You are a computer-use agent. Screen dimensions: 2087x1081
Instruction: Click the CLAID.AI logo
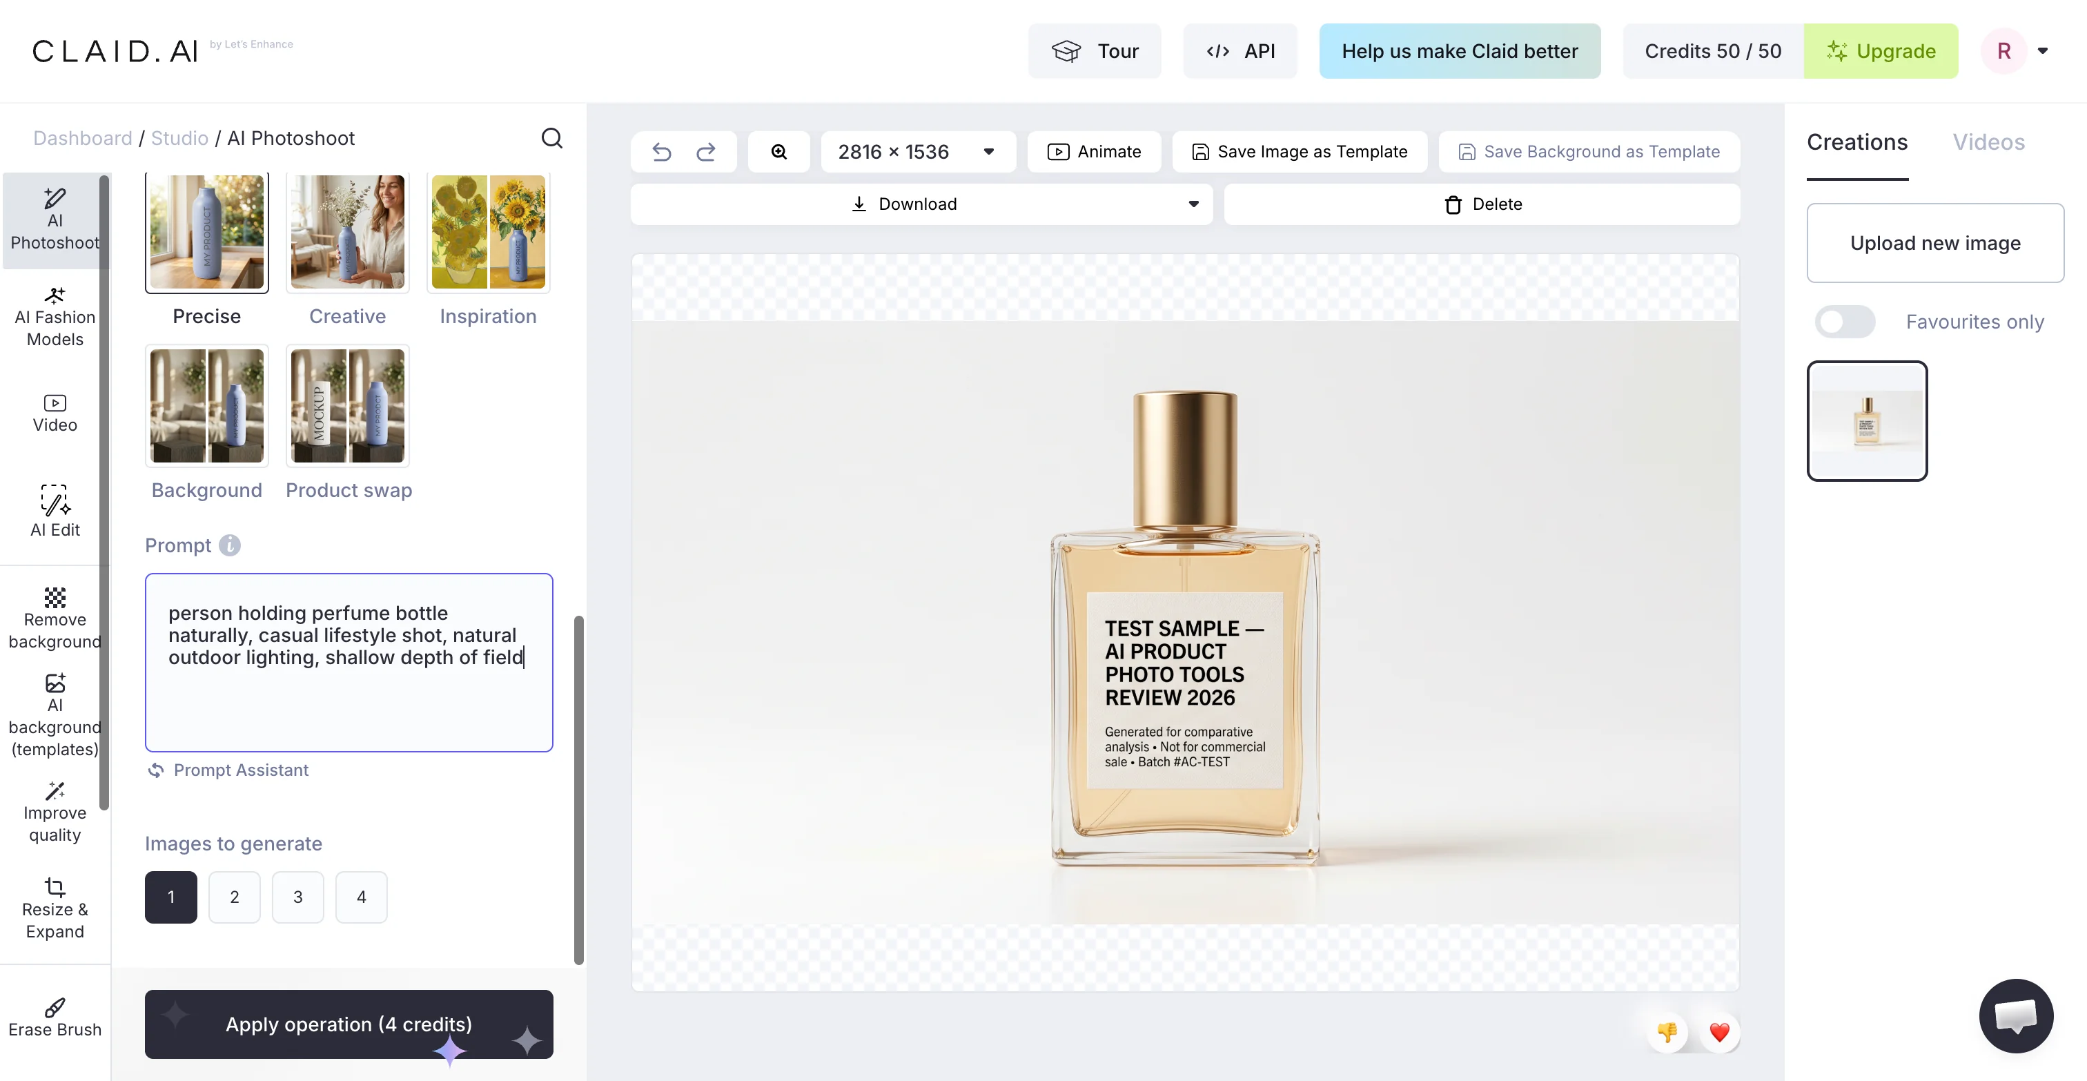point(115,51)
